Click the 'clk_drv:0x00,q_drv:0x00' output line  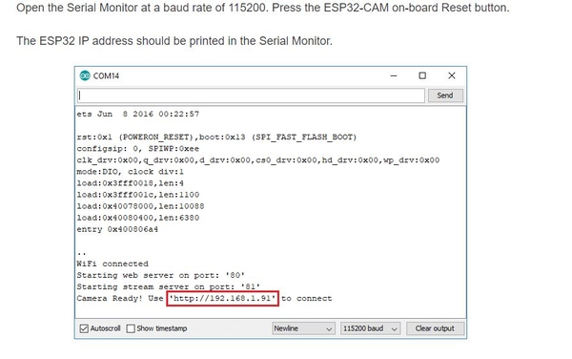[x=258, y=160]
